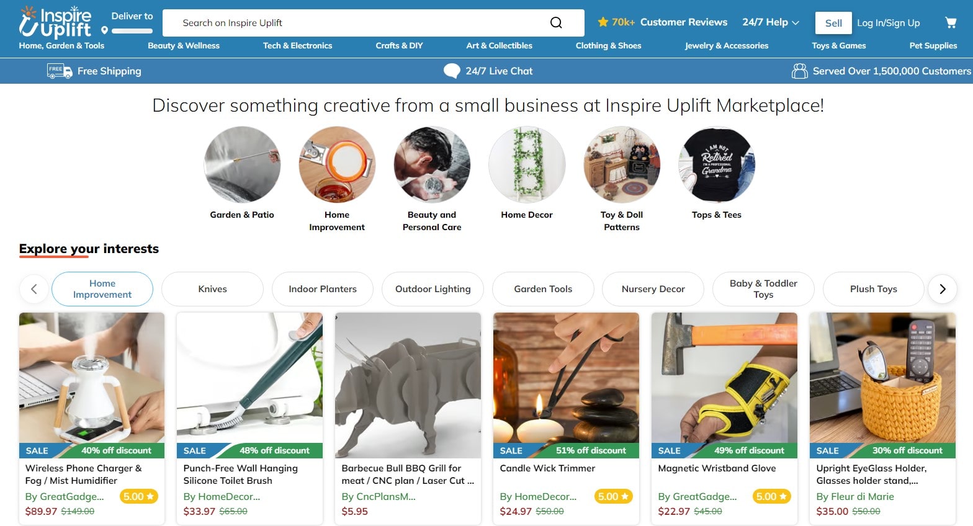Click the Sell button
The height and width of the screenshot is (526, 973).
(833, 23)
